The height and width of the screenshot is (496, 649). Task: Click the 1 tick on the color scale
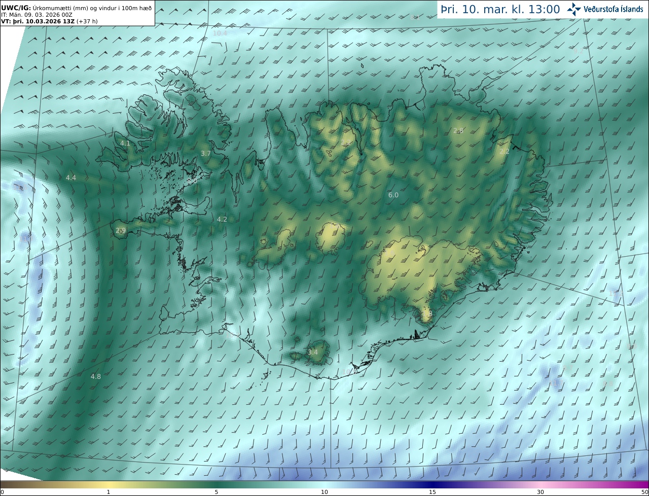click(109, 492)
